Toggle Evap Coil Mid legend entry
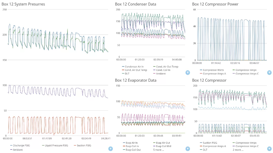 coord(162,146)
